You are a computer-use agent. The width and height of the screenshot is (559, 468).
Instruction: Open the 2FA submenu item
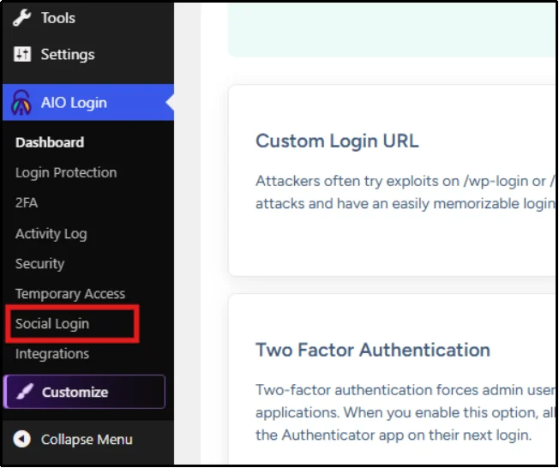click(x=27, y=202)
